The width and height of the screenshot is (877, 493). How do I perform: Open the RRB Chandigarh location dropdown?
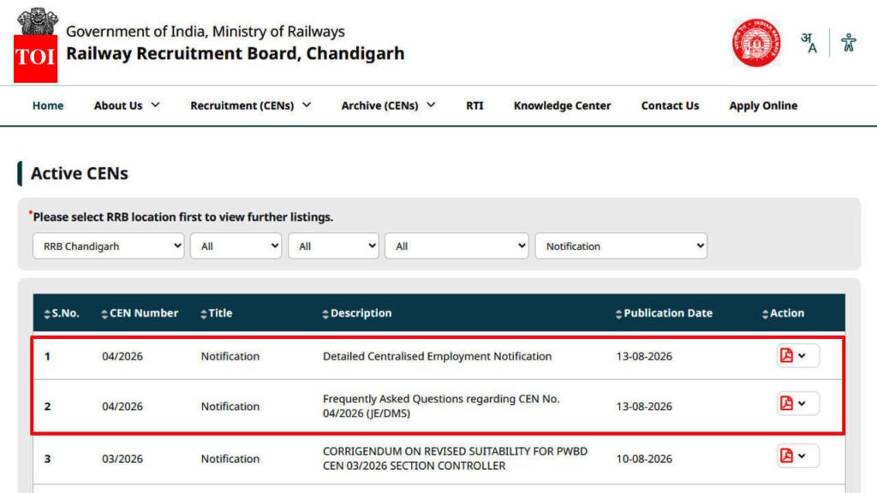pos(109,246)
